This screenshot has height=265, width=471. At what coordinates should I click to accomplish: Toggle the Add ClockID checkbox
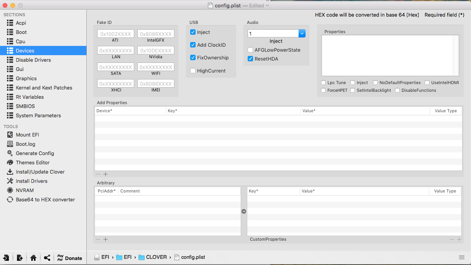193,45
